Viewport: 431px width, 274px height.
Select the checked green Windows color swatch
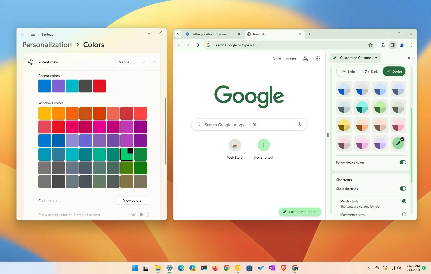coord(127,154)
